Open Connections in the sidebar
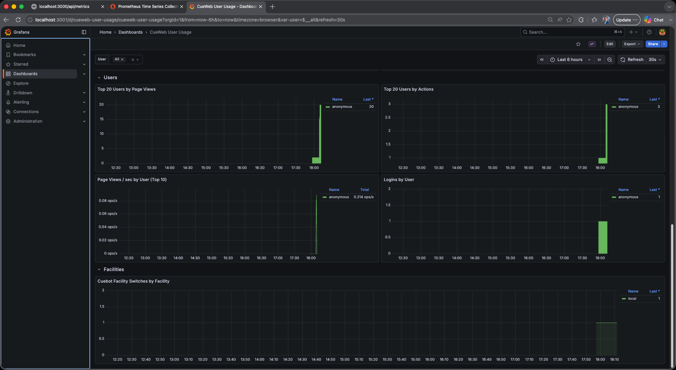The width and height of the screenshot is (676, 370). click(x=26, y=112)
